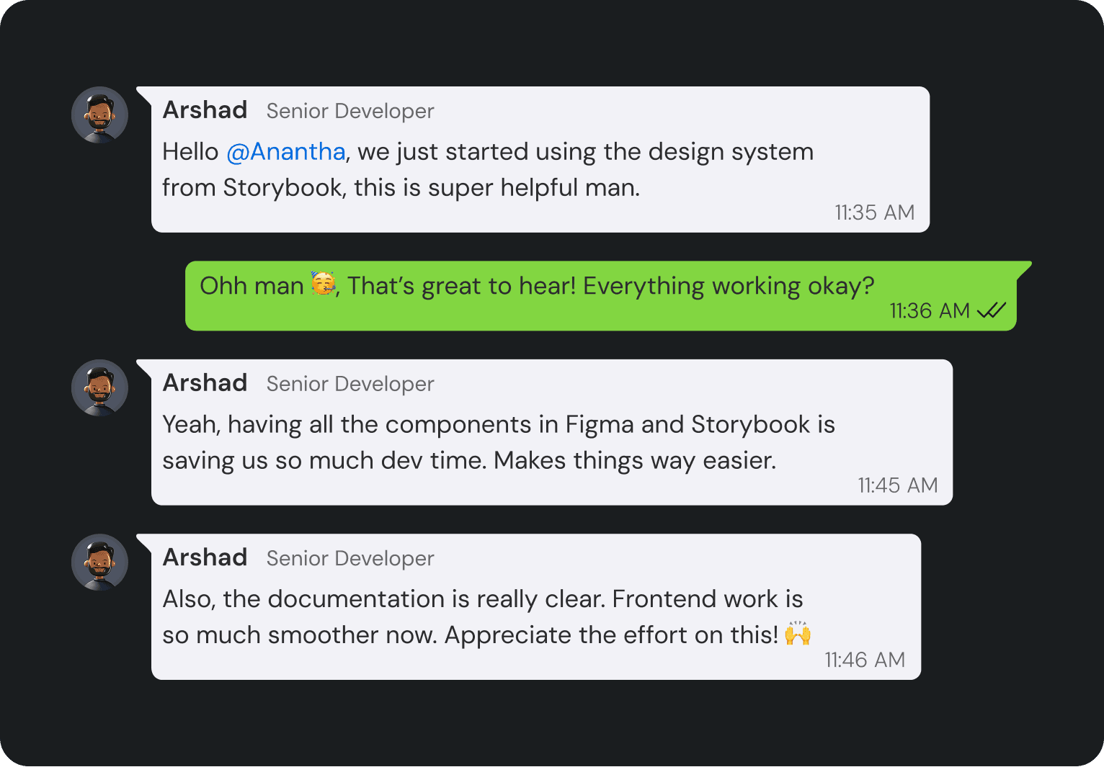Click the 11:46 AM timestamp
Screen dimensions: 1104x767
coord(865,660)
